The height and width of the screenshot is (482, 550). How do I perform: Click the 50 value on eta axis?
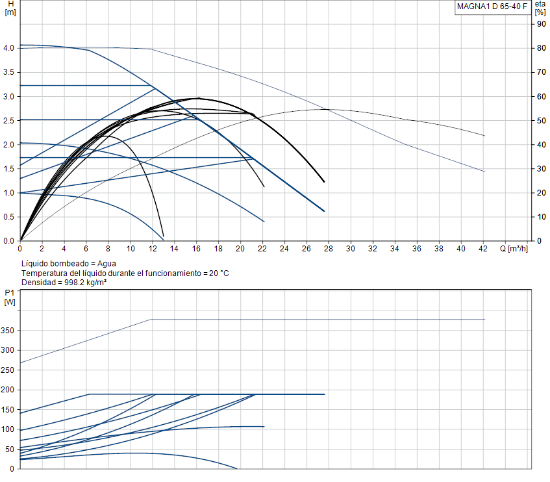(x=541, y=121)
